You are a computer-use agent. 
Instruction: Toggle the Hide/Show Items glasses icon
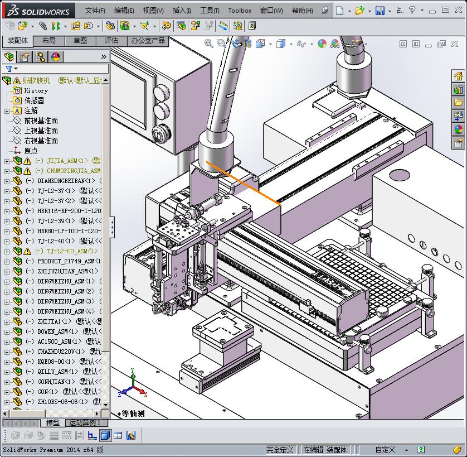[x=301, y=44]
